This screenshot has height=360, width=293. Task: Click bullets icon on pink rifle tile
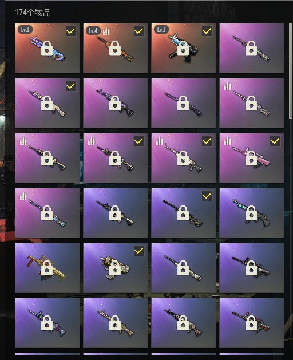pos(227,141)
